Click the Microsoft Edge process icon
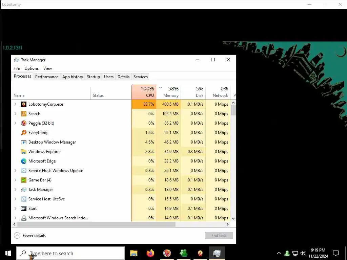This screenshot has height=260, width=347. tap(24, 161)
